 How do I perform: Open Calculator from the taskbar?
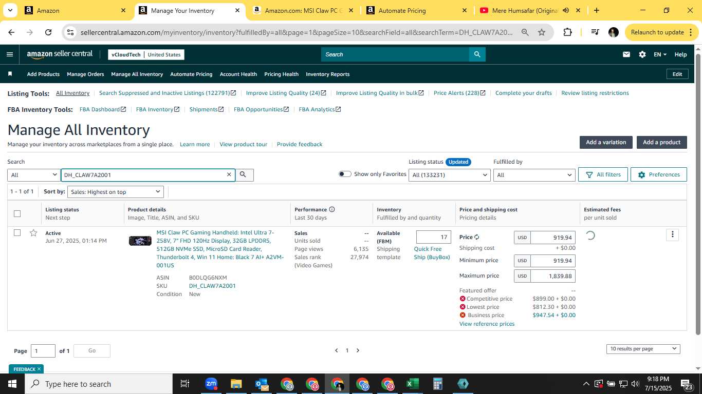[438, 384]
